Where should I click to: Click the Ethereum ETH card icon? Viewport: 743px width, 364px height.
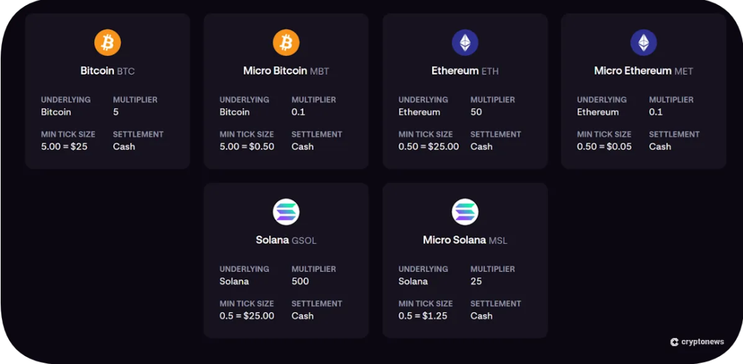[465, 43]
